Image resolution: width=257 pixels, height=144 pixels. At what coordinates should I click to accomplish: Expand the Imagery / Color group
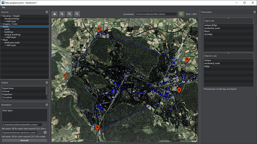pyautogui.click(x=1, y=24)
